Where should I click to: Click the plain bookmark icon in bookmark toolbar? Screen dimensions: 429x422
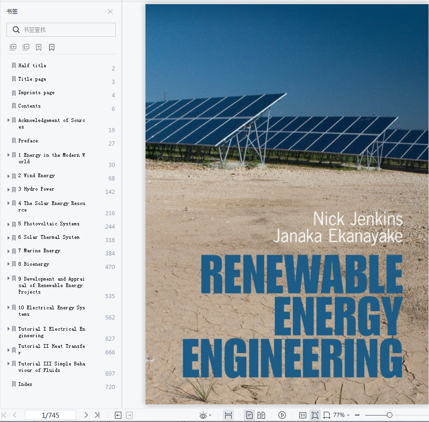tap(51, 47)
